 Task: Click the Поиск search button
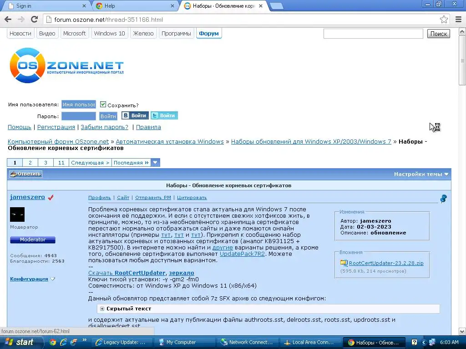point(439,34)
